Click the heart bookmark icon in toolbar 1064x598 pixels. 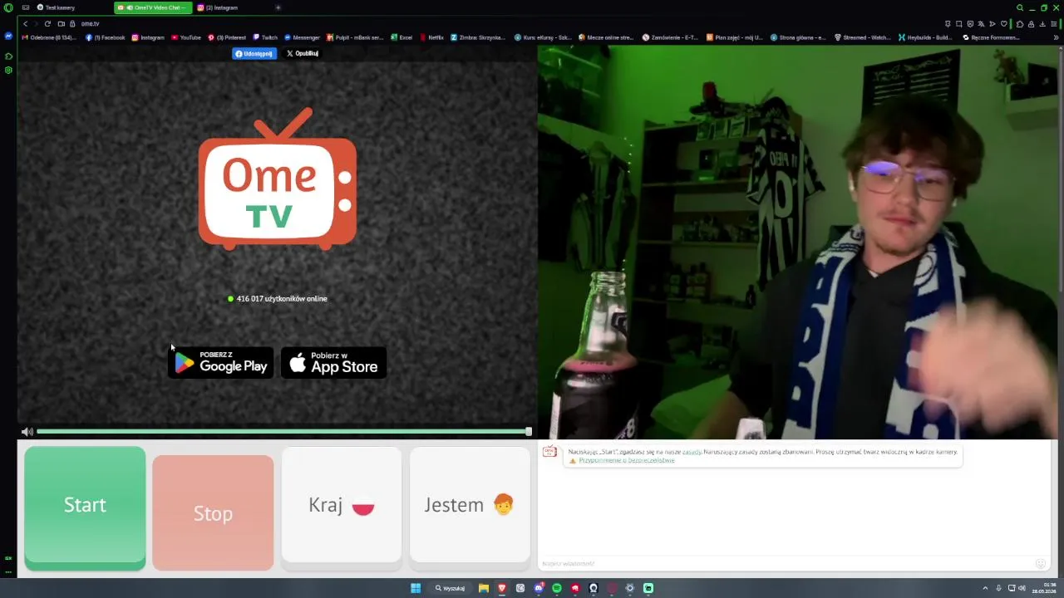pos(1003,23)
